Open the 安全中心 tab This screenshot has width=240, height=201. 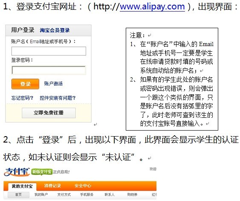[x=83, y=186]
